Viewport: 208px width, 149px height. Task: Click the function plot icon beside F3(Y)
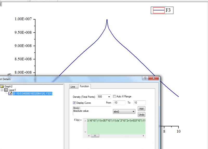pyautogui.click(x=10, y=94)
